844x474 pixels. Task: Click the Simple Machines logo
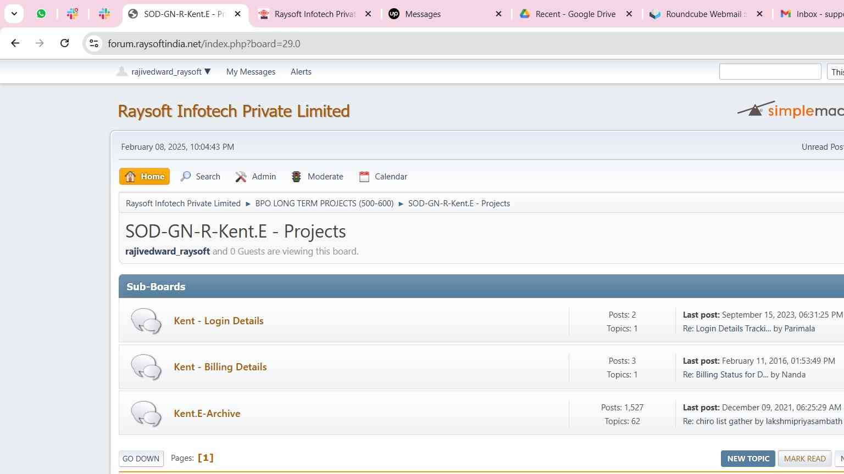tap(790, 110)
